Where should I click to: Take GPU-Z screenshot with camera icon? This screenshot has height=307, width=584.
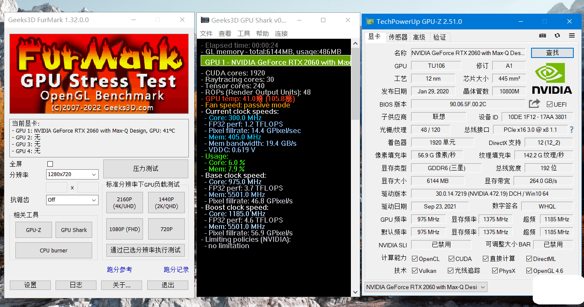click(542, 36)
